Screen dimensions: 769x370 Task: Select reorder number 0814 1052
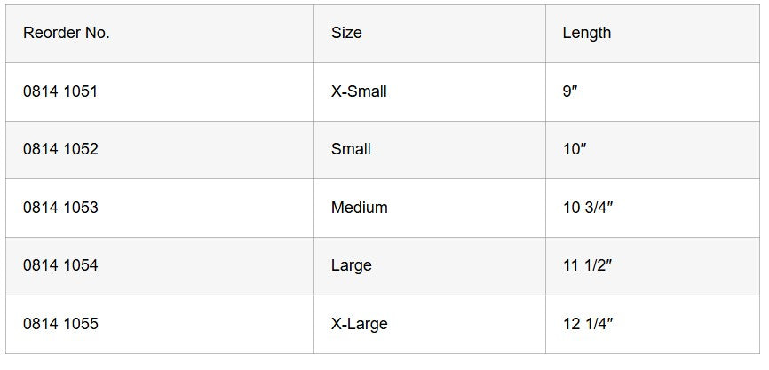60,149
